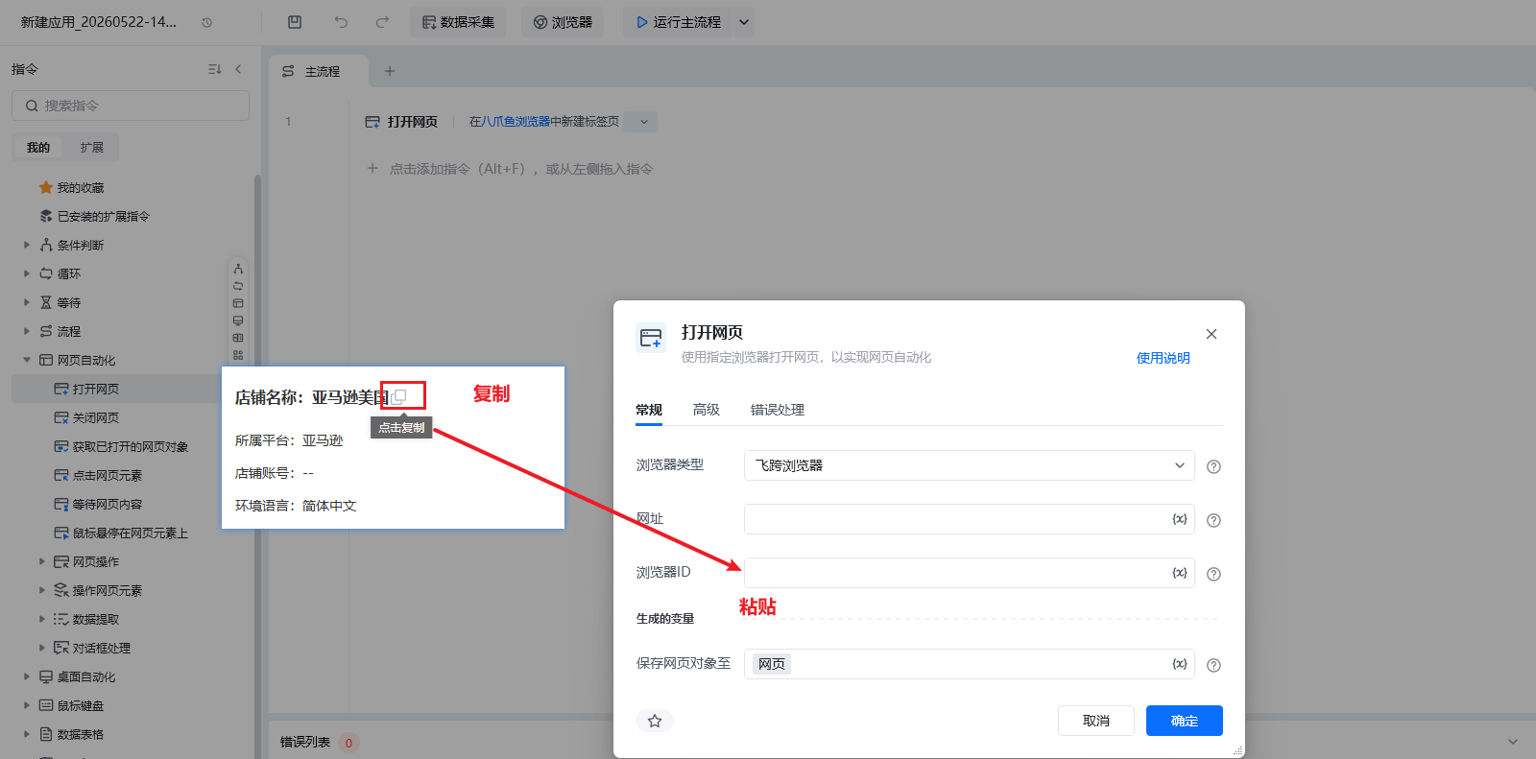Open 我的收藏 in the command tree
This screenshot has height=759, width=1536.
point(81,187)
